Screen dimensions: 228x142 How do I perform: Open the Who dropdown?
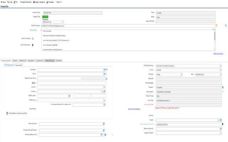(x=221, y=75)
